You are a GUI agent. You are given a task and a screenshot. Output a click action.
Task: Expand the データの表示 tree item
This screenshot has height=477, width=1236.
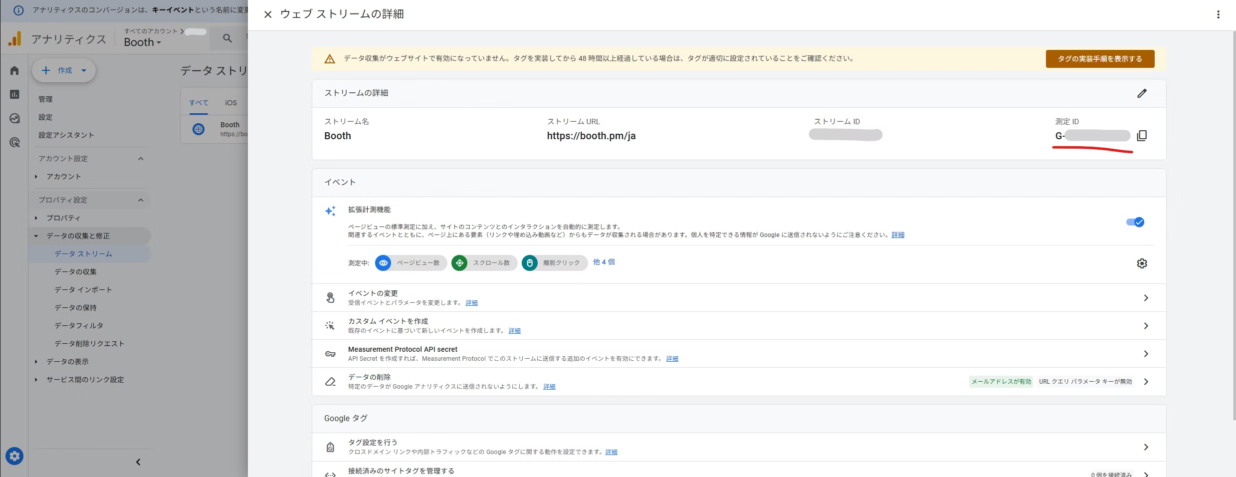pyautogui.click(x=36, y=362)
